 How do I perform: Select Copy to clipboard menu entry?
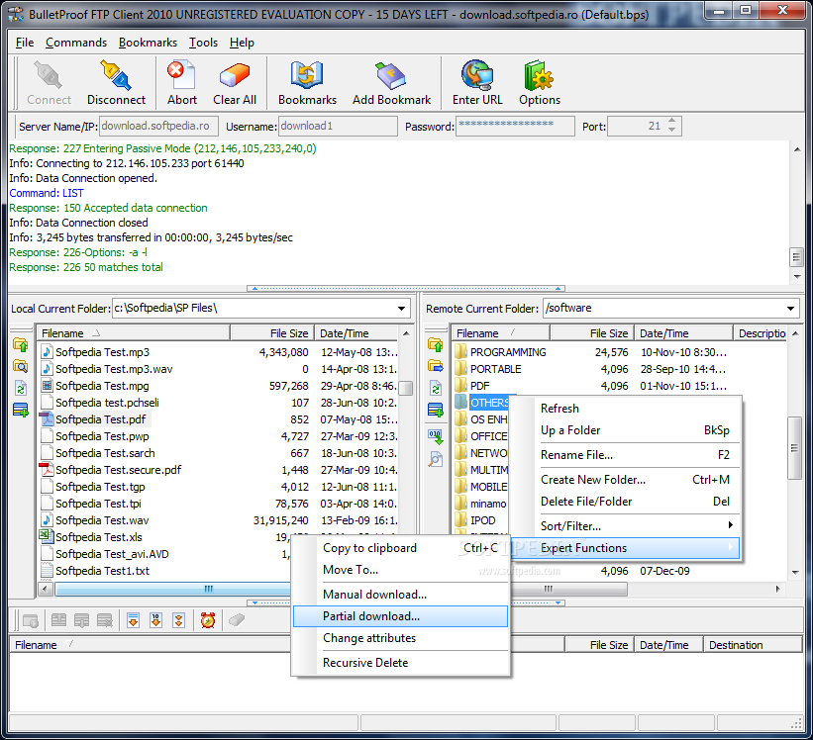(400, 548)
